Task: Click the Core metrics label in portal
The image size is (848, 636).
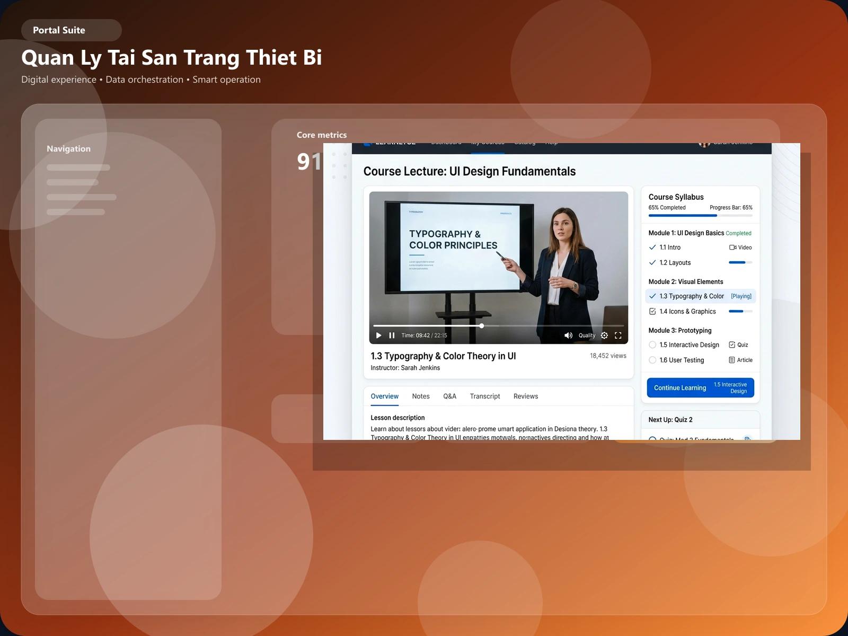Action: coord(322,135)
